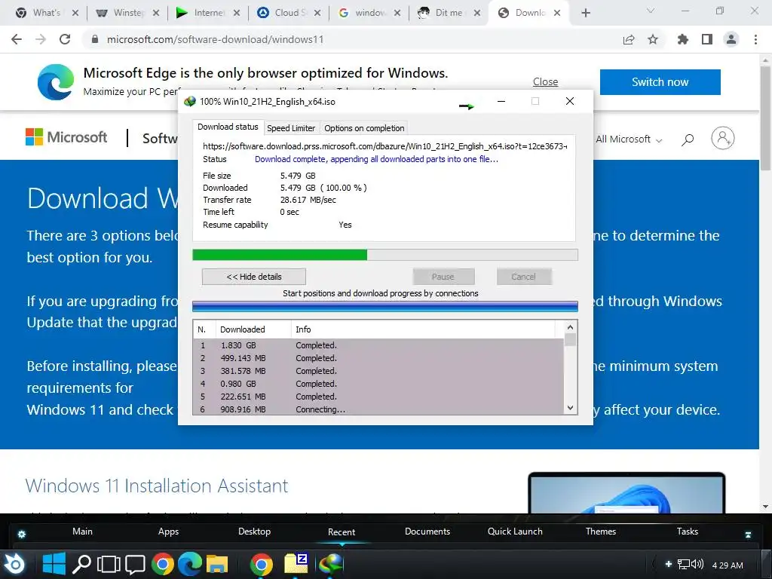Show hidden tray icons with plus
772x579 pixels.
[x=668, y=564]
